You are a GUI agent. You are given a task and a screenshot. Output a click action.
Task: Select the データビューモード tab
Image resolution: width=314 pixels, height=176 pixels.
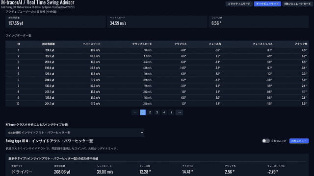pos(267,4)
